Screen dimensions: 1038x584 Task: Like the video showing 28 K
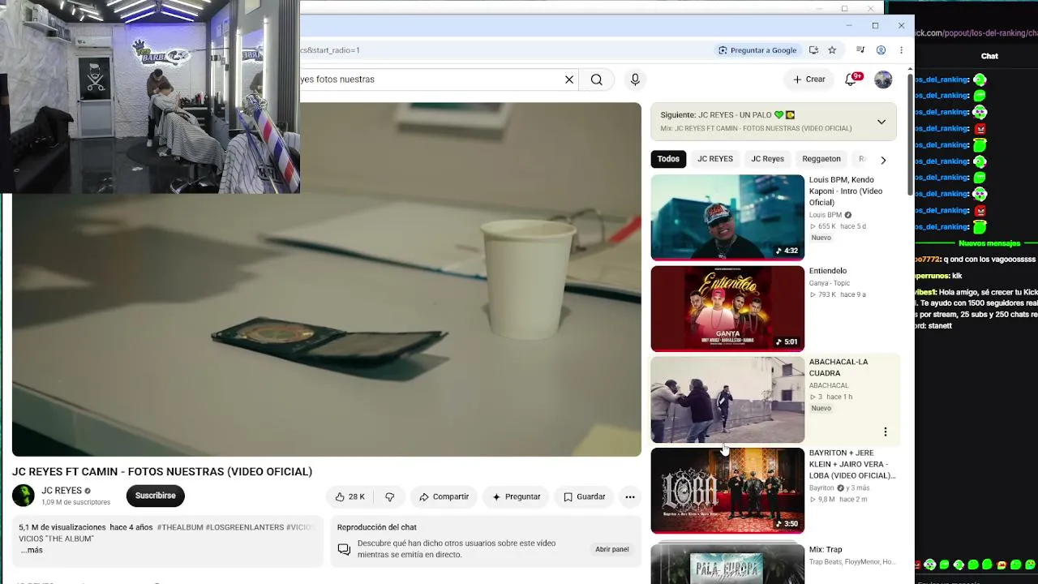point(350,496)
